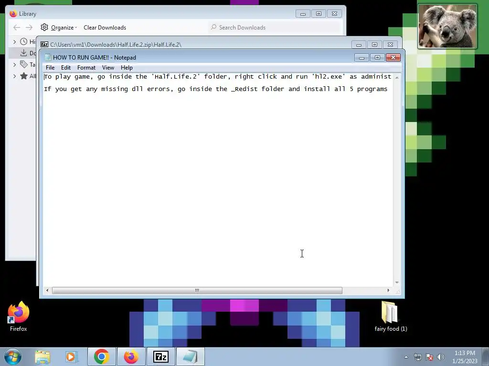
Task: Click the Notepad scroll-right arrow
Action: pos(388,290)
